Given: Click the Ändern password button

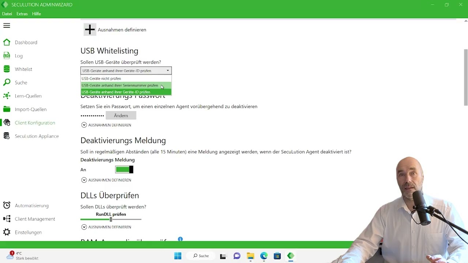Looking at the screenshot, I should (121, 115).
